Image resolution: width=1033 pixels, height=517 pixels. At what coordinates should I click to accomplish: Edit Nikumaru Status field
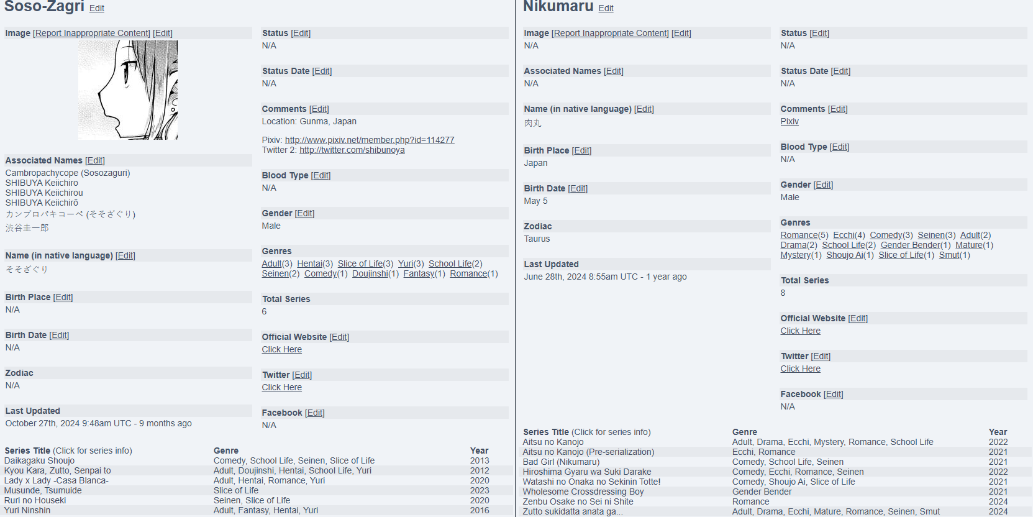pos(819,33)
